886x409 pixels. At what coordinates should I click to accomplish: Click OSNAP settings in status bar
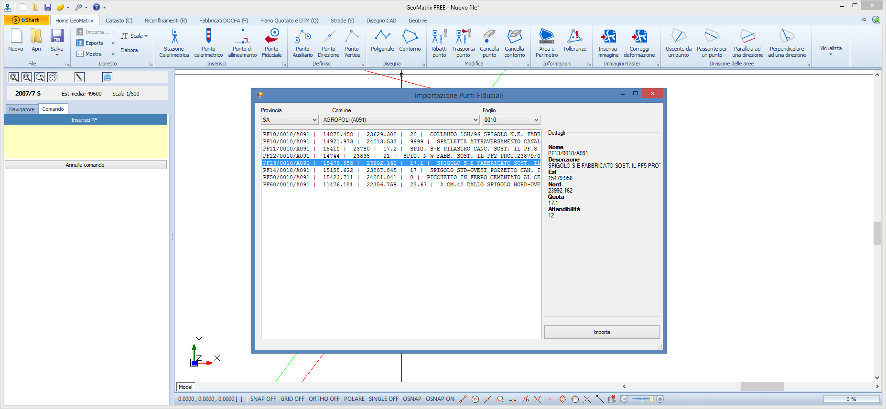[x=412, y=399]
